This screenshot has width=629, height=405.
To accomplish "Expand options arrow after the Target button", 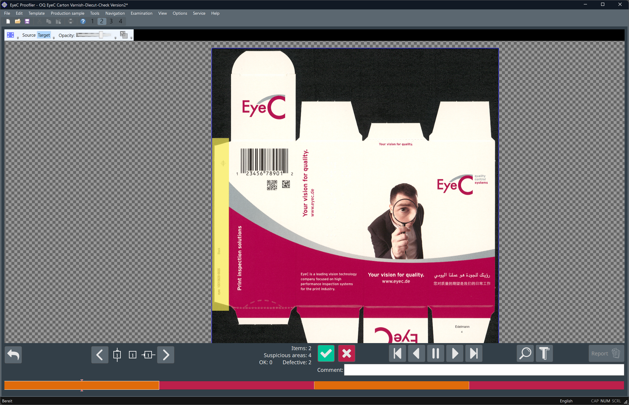I will pos(54,38).
